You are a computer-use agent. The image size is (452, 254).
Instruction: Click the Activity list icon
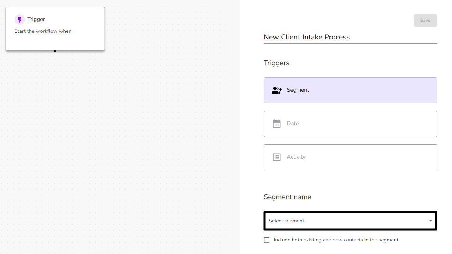coord(277,157)
